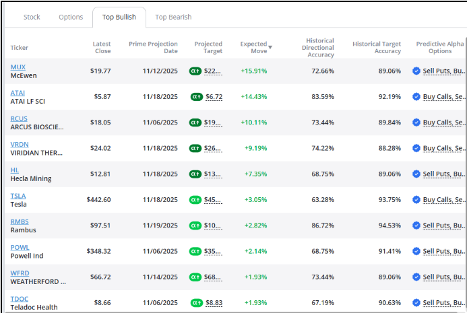This screenshot has height=313, width=467.
Task: Click the Historical Directional Accuracy column header
Action: coord(318,48)
